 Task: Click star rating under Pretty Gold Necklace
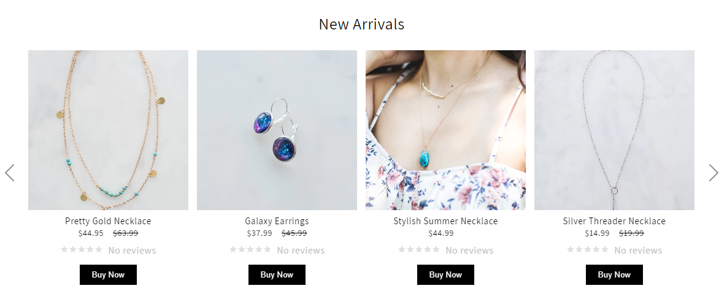(82, 249)
